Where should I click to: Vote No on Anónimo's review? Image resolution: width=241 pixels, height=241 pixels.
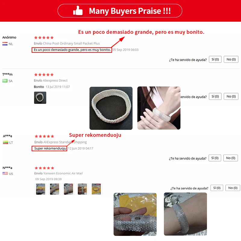[231, 59]
